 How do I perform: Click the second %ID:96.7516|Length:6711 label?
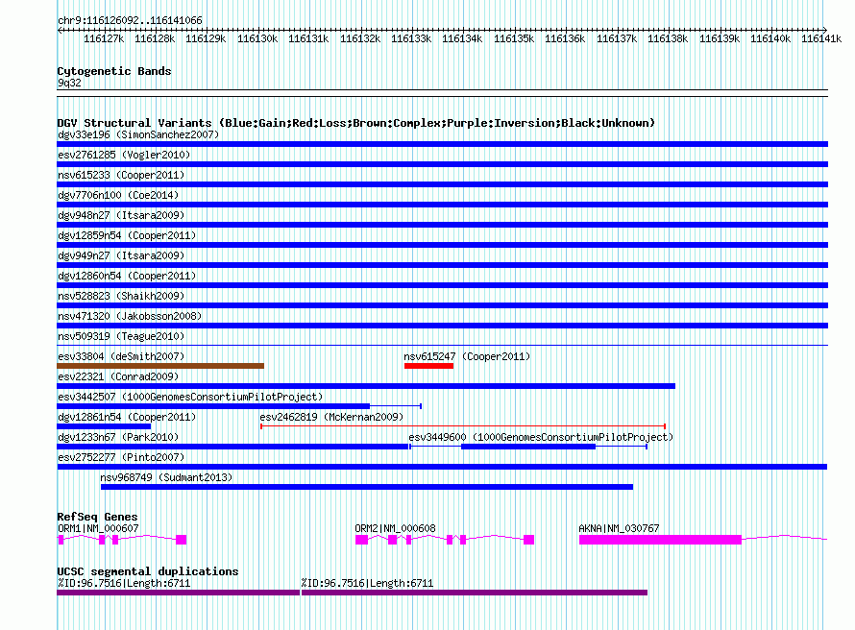[x=368, y=583]
